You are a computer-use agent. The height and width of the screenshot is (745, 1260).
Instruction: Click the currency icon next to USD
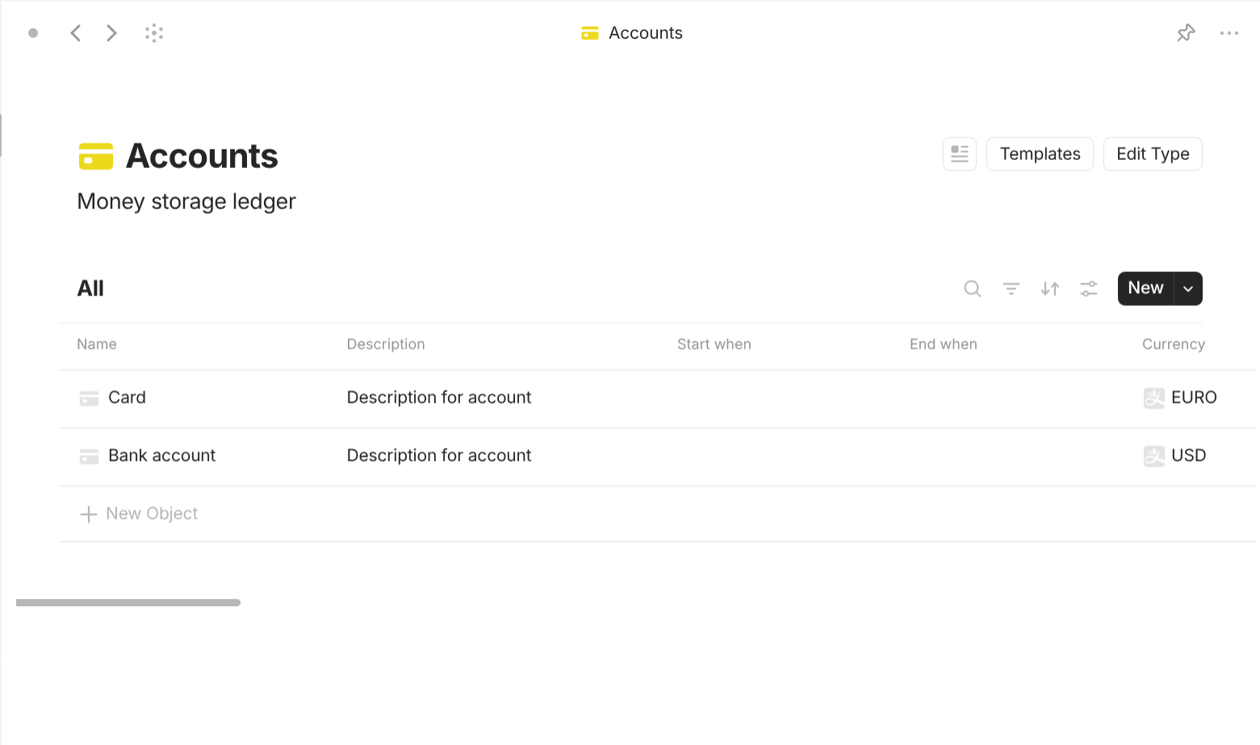pyautogui.click(x=1153, y=455)
